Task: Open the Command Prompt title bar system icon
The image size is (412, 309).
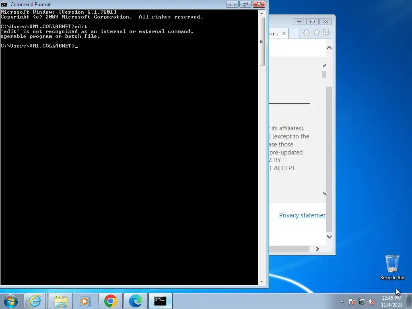Action: pyautogui.click(x=4, y=4)
